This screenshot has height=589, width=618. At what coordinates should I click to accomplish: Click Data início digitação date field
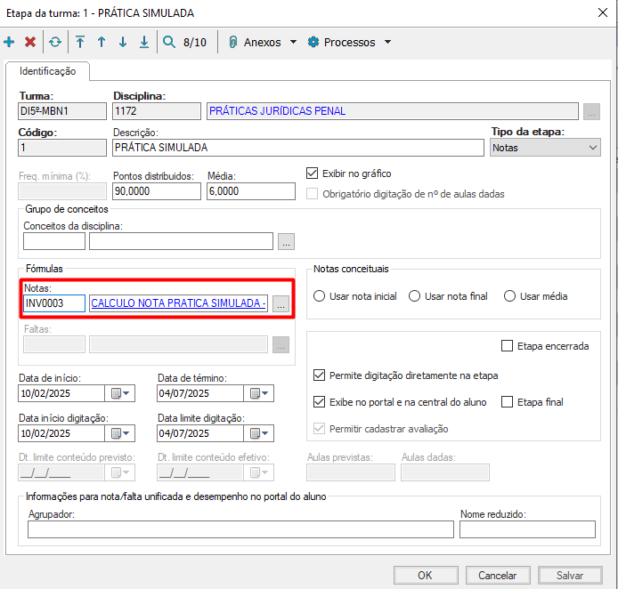[61, 433]
